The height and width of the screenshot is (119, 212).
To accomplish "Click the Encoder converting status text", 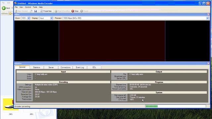I will [x=23, y=106].
